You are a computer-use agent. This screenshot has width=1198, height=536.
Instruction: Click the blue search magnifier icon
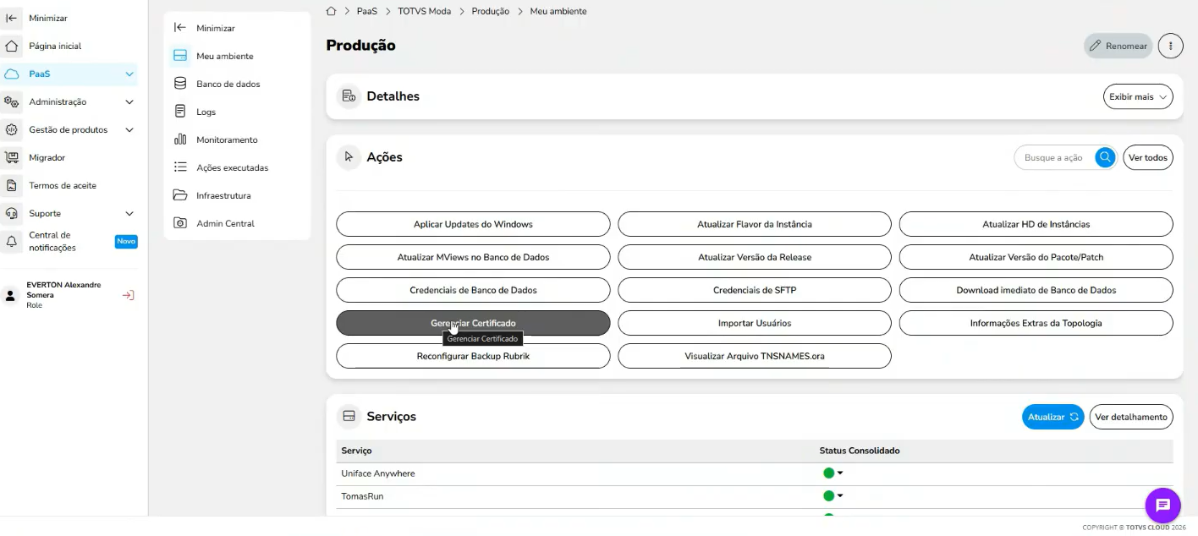[x=1105, y=157]
